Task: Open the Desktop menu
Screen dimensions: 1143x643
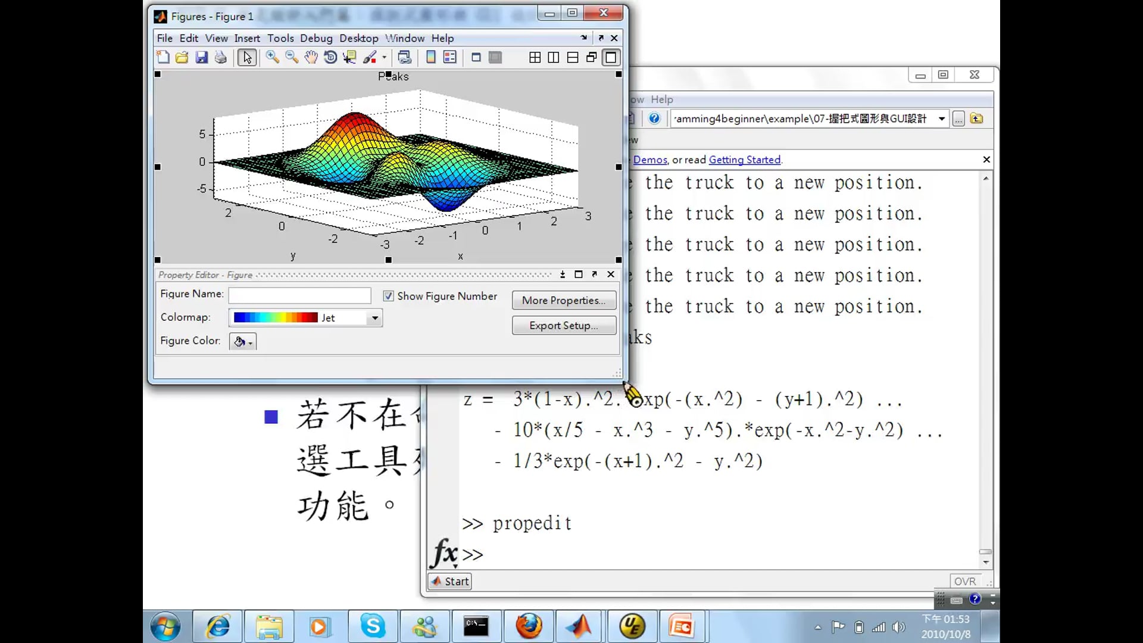Action: [358, 38]
